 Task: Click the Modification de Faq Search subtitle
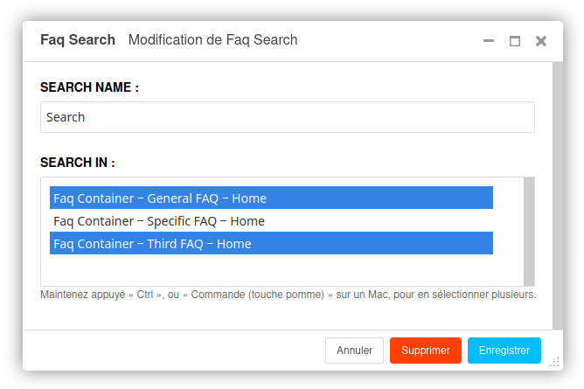tap(212, 40)
